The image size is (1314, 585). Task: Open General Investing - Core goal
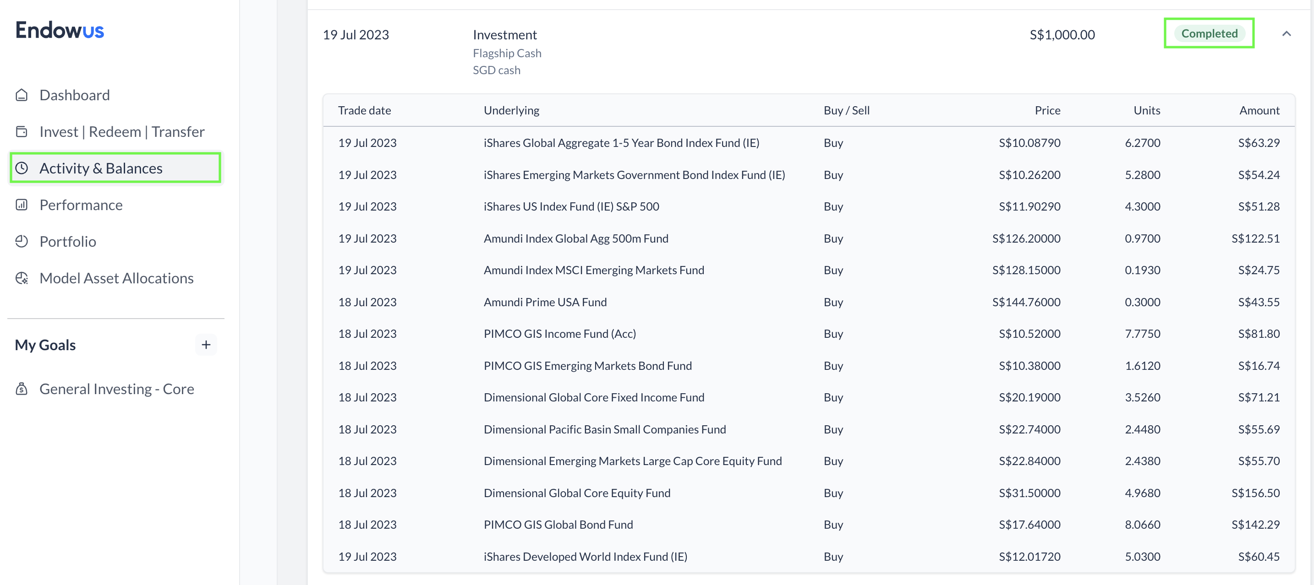click(x=116, y=389)
